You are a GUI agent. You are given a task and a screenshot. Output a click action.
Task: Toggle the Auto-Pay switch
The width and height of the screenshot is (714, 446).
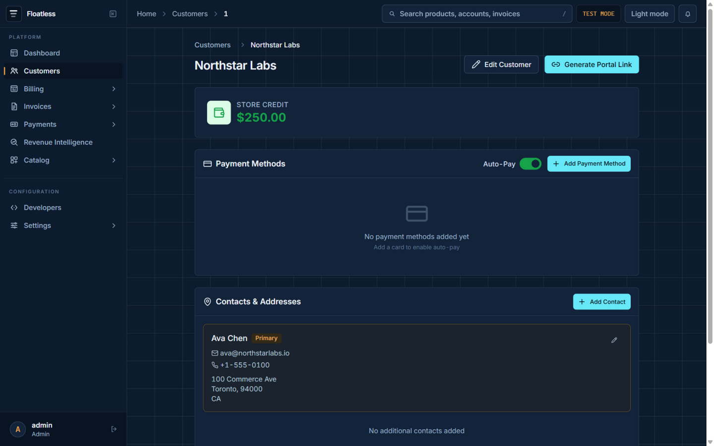coord(531,164)
